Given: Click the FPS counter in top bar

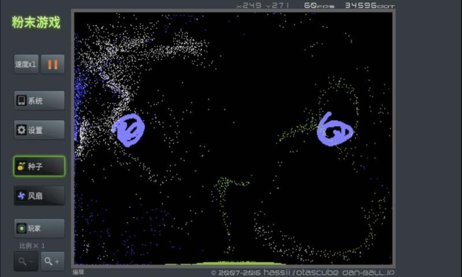Looking at the screenshot, I should pos(319,5).
